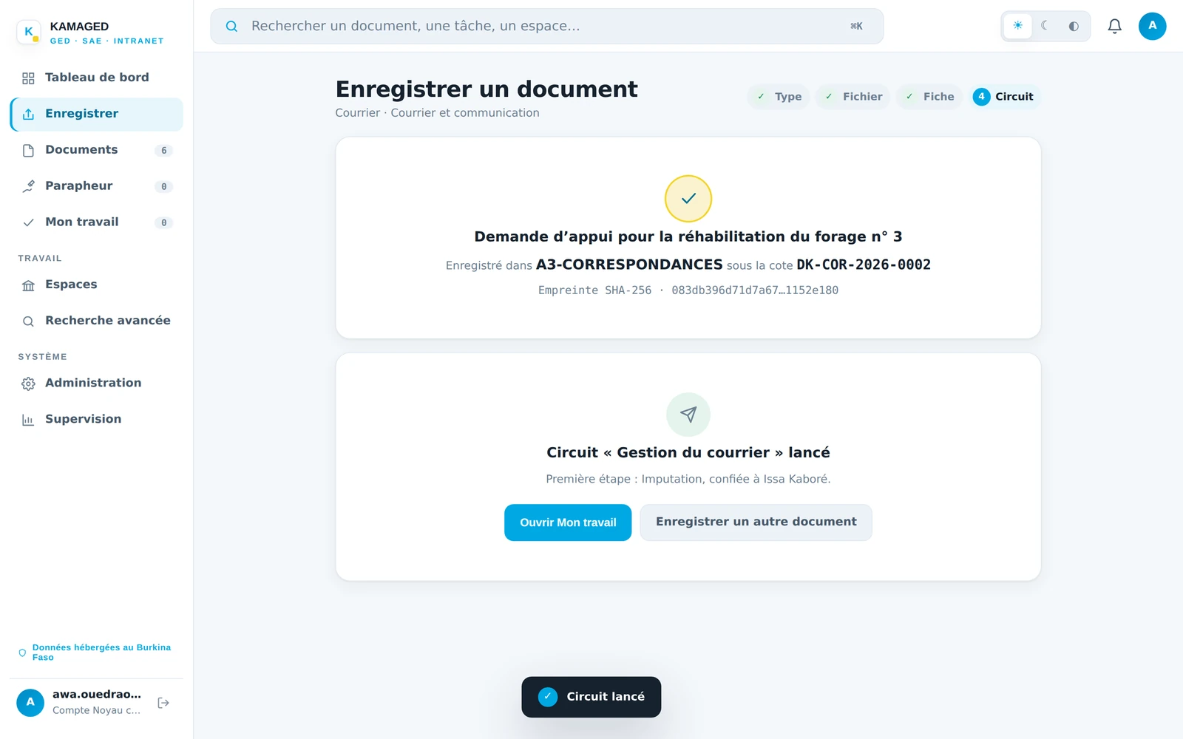Open Administration settings
This screenshot has height=739, width=1183.
(x=97, y=383)
